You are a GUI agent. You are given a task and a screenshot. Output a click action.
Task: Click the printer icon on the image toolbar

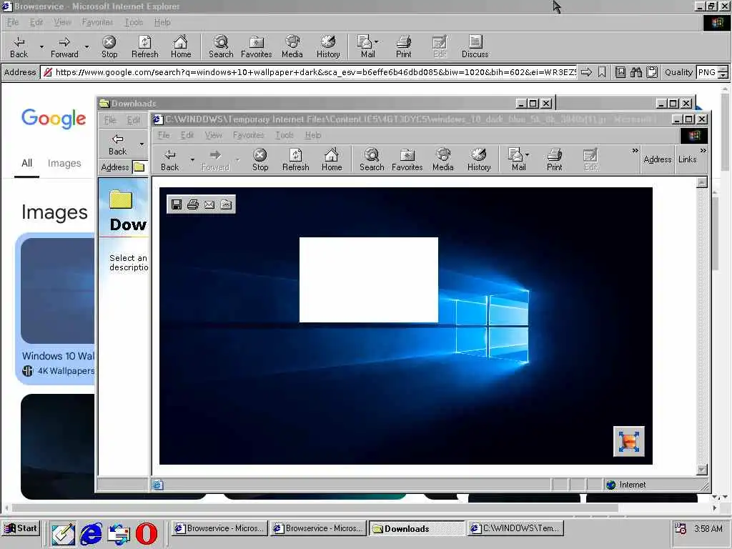tap(193, 204)
